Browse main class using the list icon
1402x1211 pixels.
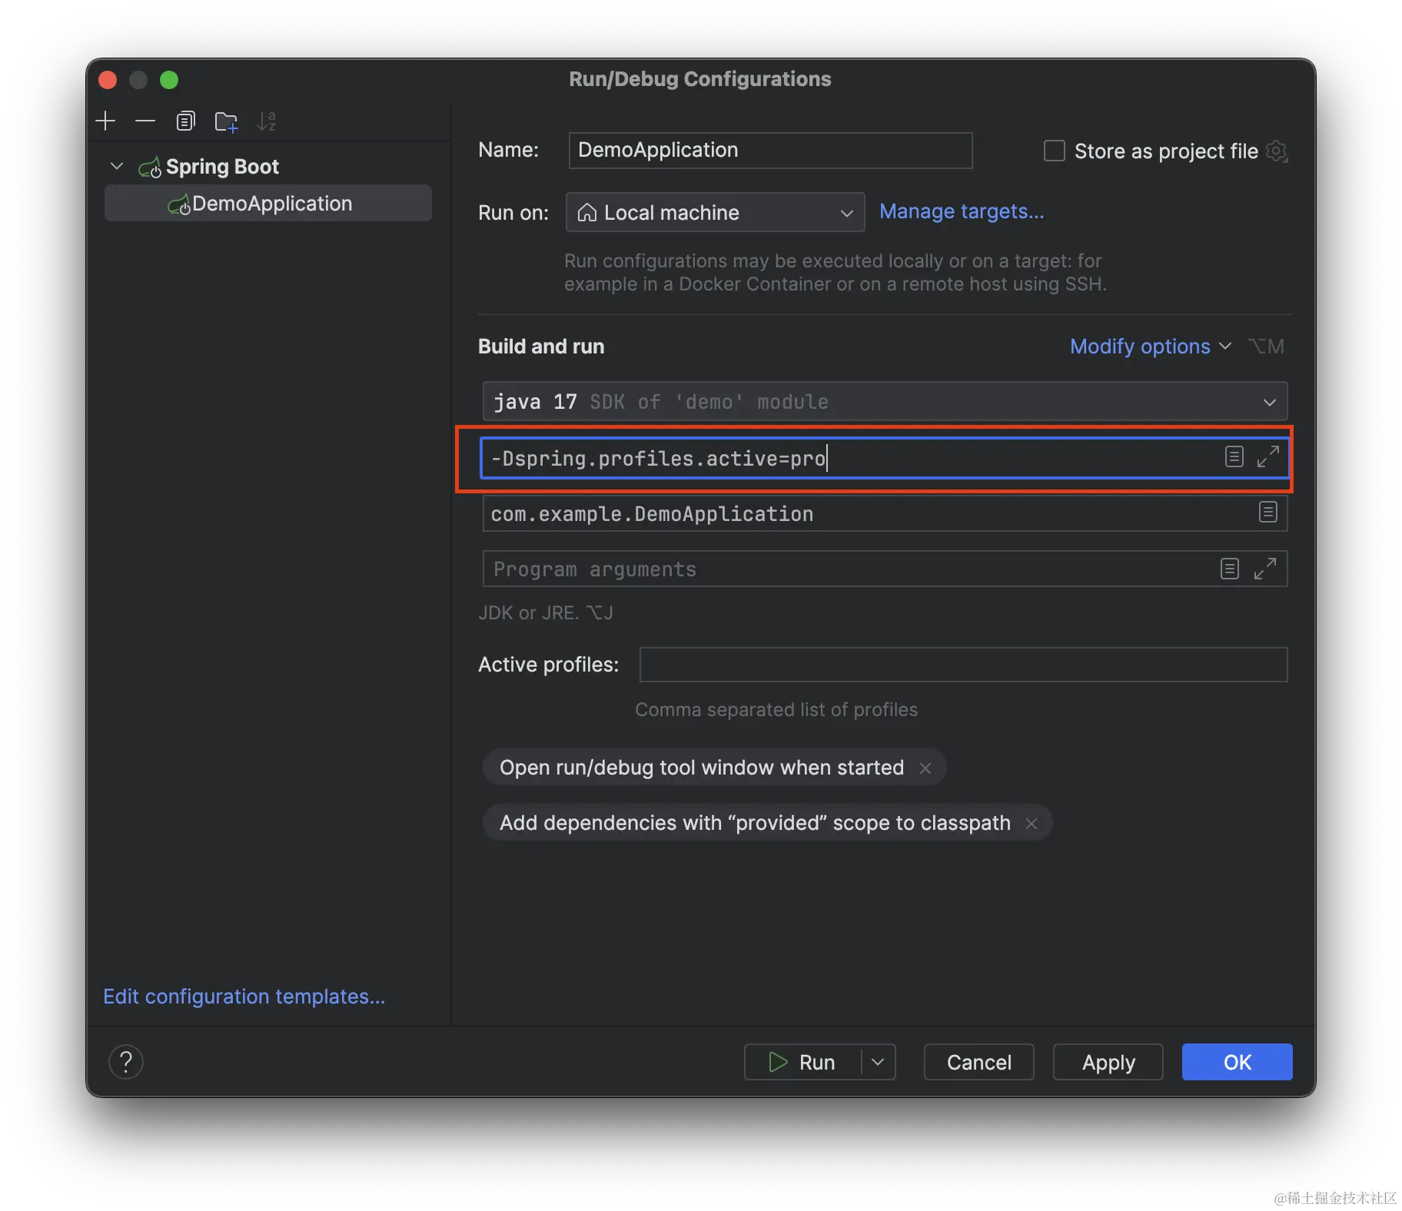click(1267, 513)
